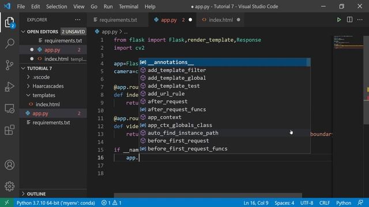369x207 pixels.
Task: Open the Accounts menu icon
Action: point(9,165)
